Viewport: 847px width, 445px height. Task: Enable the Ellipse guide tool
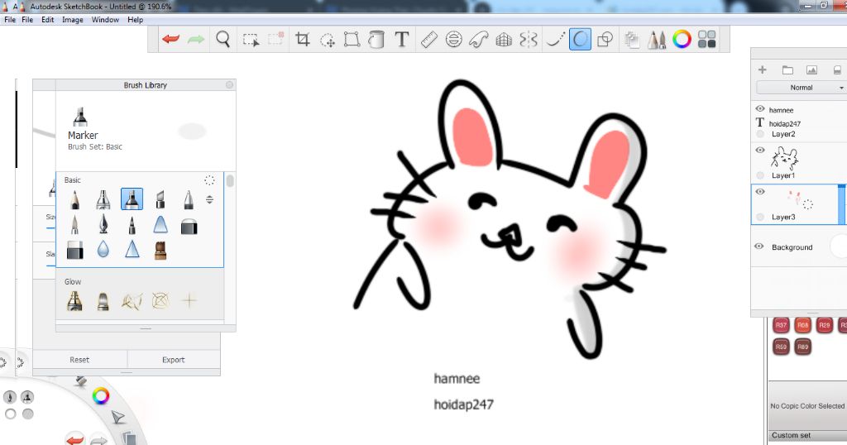pyautogui.click(x=454, y=40)
